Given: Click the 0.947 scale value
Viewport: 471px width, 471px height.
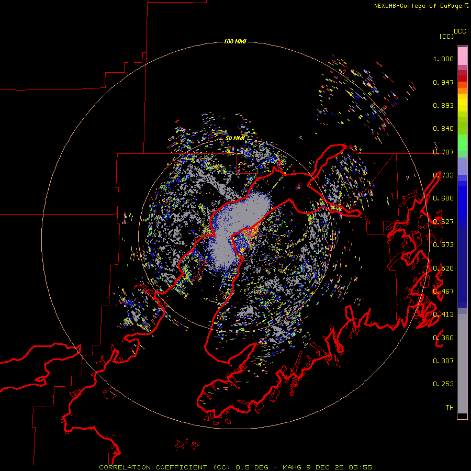Looking at the screenshot, I should tap(443, 82).
